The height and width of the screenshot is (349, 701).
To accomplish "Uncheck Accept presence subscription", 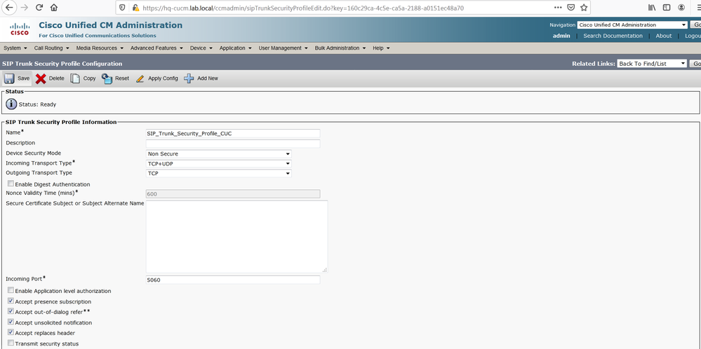I will tap(11, 301).
